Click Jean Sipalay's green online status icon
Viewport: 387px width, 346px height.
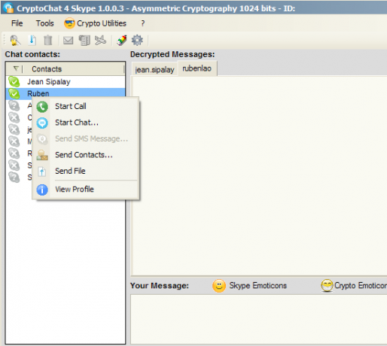tap(14, 82)
